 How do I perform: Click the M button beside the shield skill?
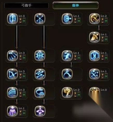(x=106, y=58)
